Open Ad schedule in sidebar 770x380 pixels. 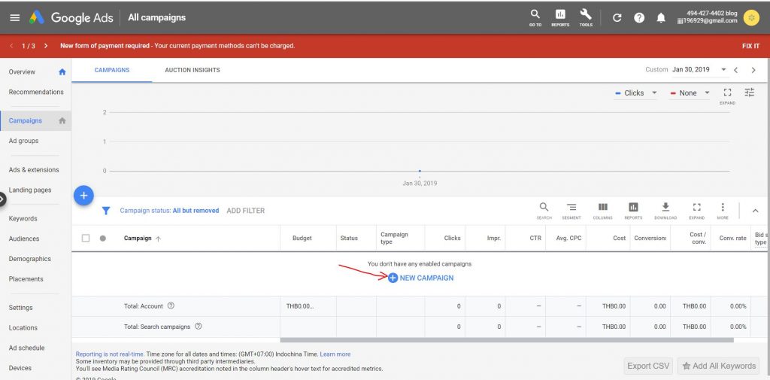26,348
